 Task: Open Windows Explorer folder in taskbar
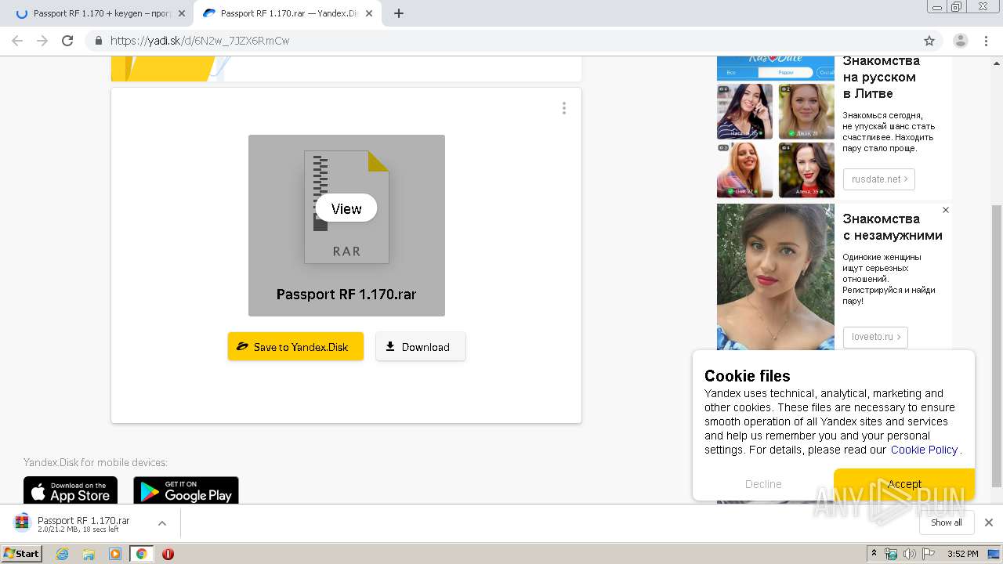(89, 554)
